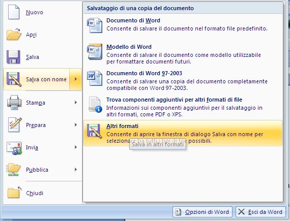Choose Nuovo from the Office menu
The image size is (290, 221).
coord(43,12)
